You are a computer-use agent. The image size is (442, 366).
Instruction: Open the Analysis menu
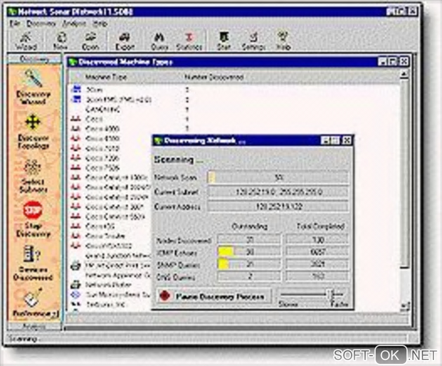click(x=75, y=24)
